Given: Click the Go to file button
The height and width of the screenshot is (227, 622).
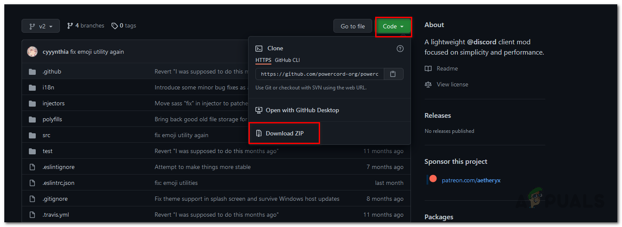Looking at the screenshot, I should point(352,26).
